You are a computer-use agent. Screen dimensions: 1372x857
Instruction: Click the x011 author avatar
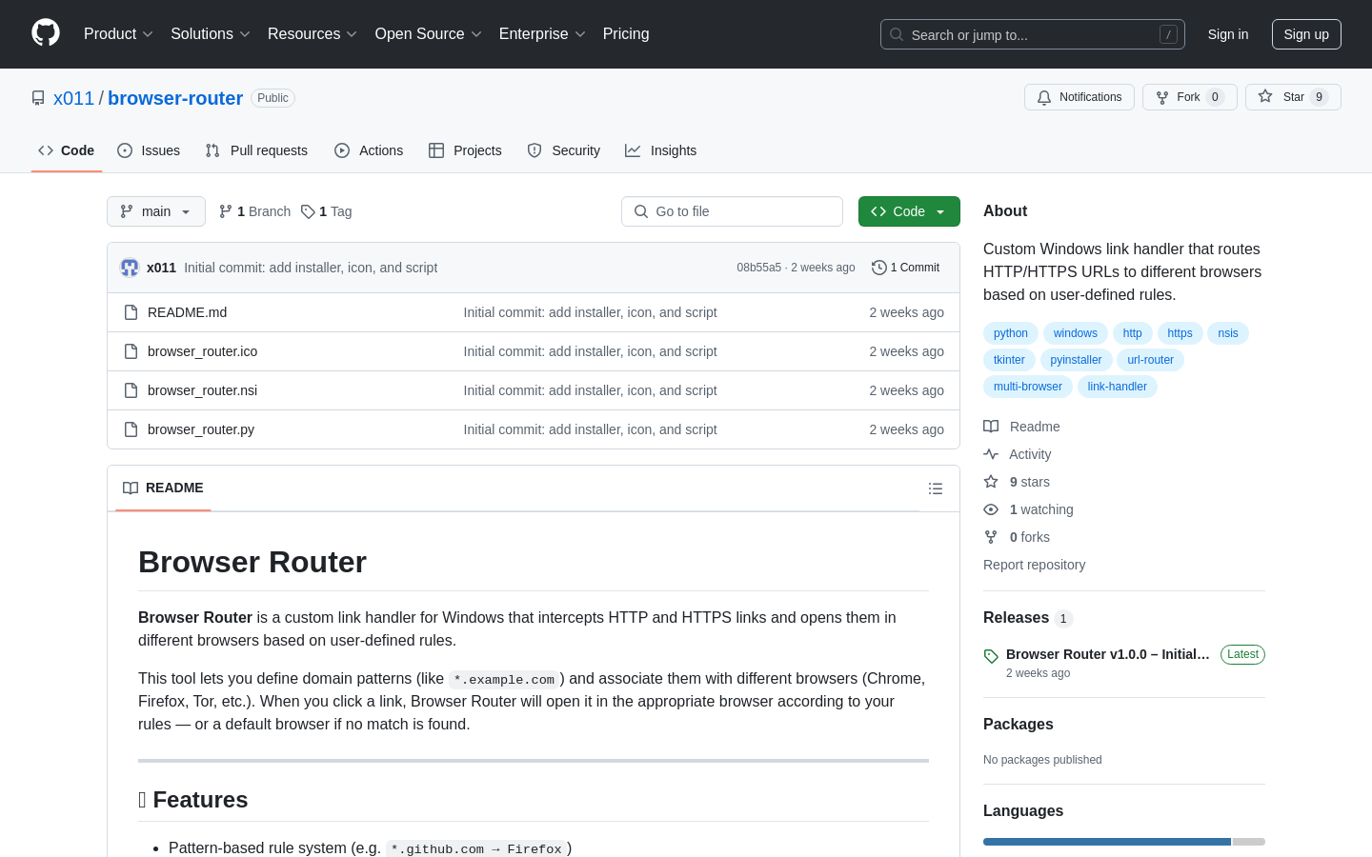[x=130, y=268]
